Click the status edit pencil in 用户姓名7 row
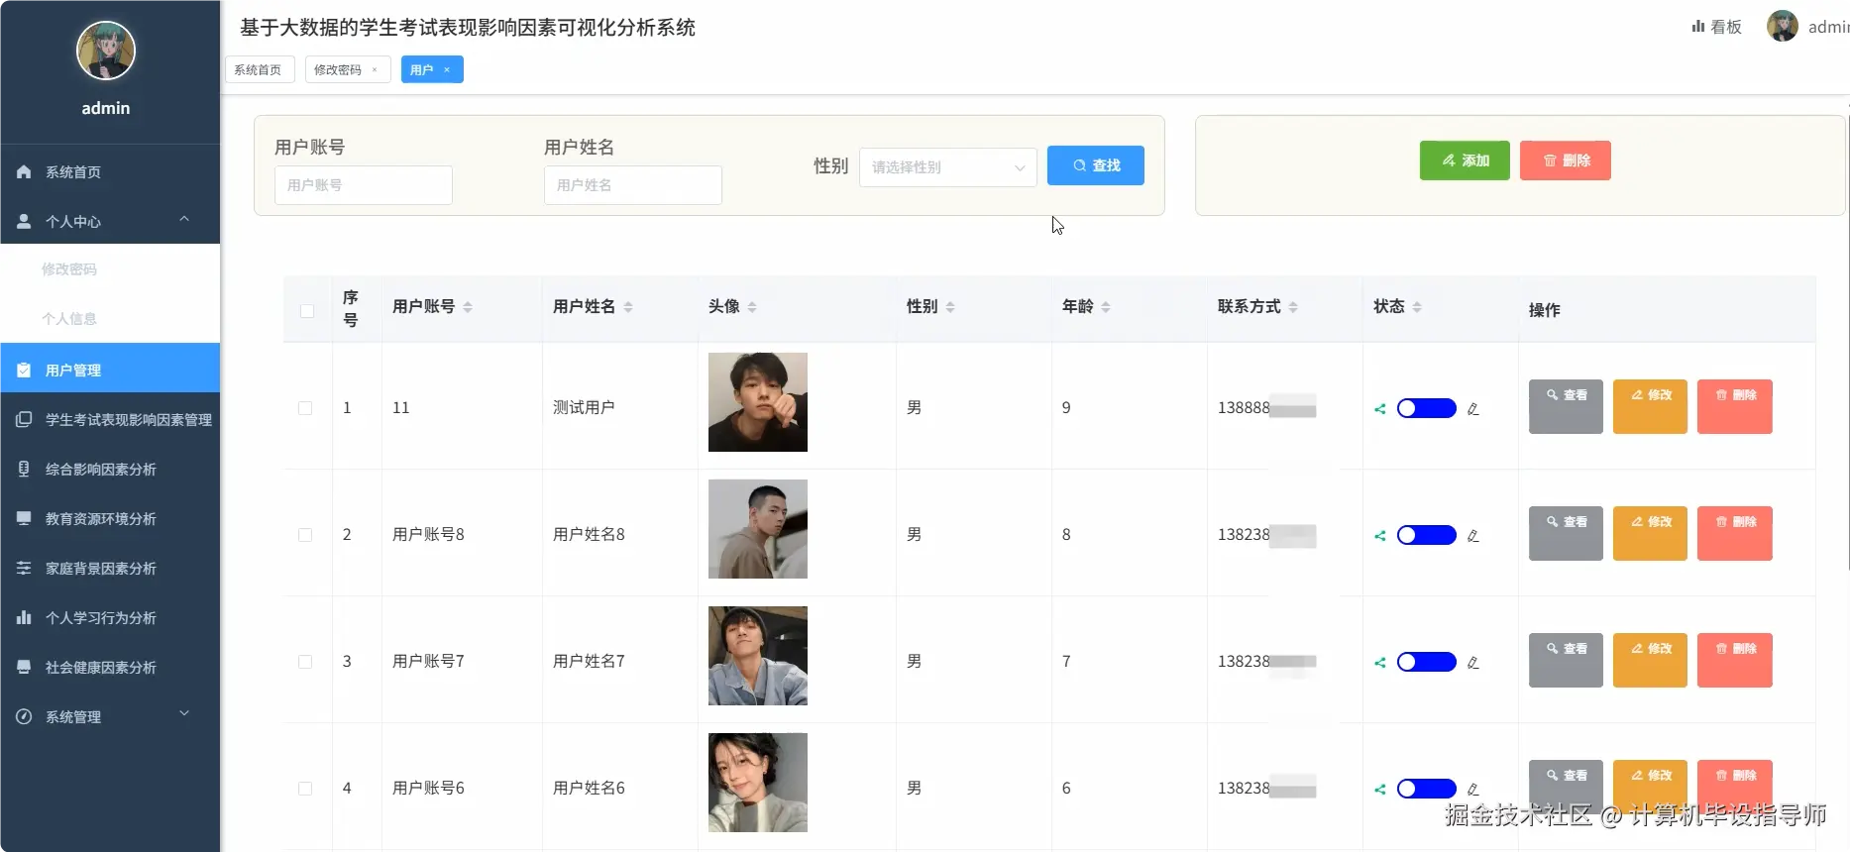 [x=1473, y=662]
